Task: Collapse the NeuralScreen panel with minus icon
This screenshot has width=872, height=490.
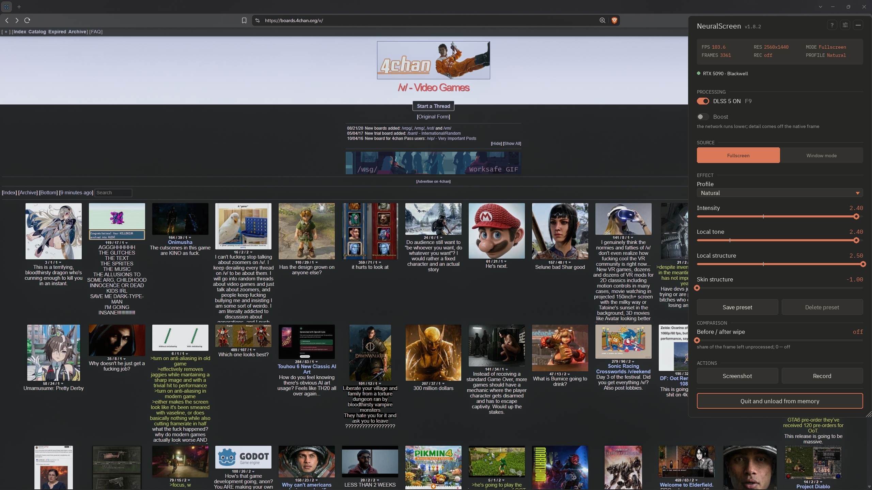Action: click(858, 25)
